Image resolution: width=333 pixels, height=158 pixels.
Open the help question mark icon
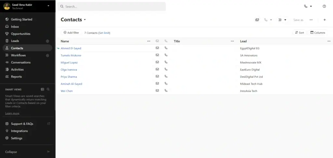(324, 7)
